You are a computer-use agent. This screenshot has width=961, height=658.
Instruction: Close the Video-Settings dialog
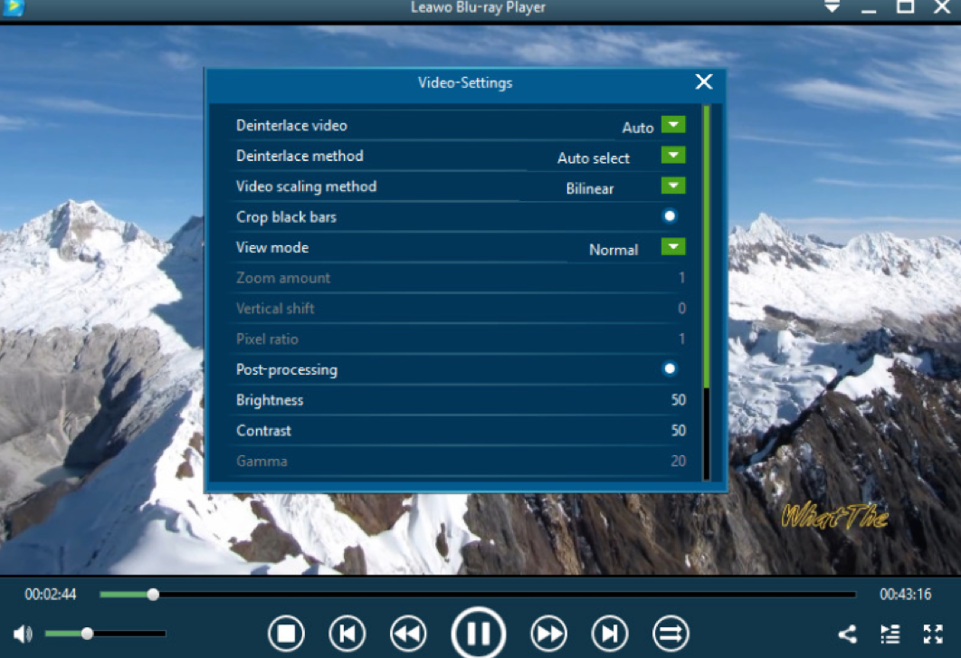[x=704, y=82]
